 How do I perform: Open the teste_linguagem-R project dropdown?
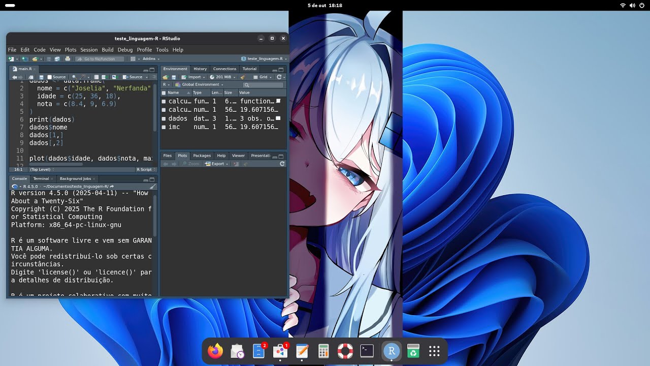[264, 59]
